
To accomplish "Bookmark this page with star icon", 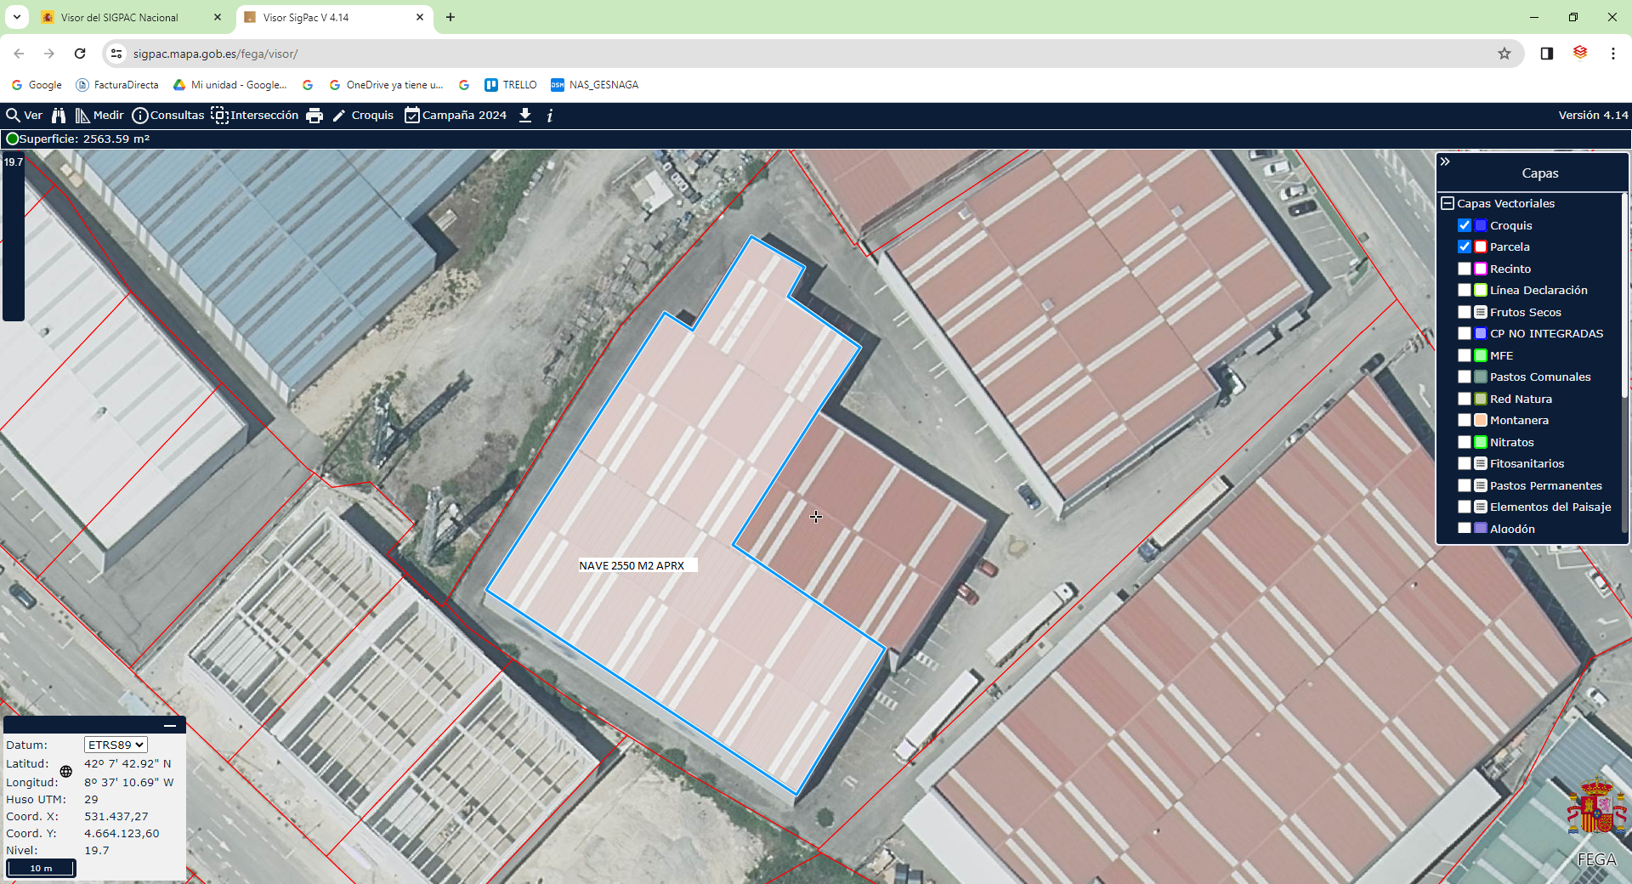I will click(x=1504, y=54).
